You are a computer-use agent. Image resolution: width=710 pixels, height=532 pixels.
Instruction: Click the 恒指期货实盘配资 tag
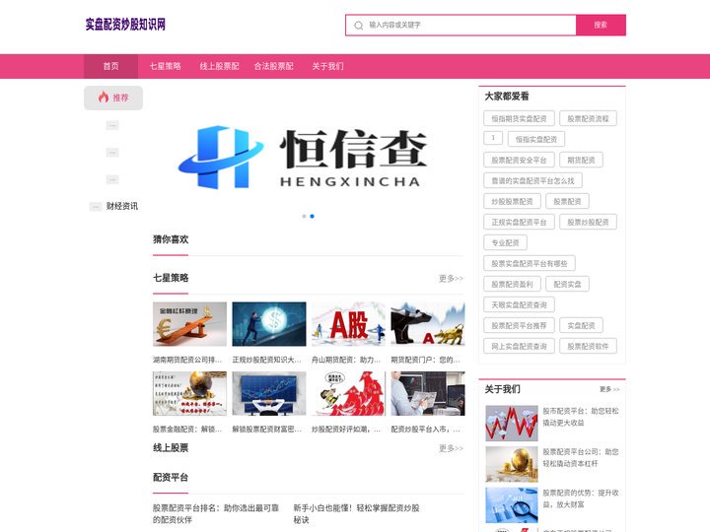pyautogui.click(x=519, y=118)
